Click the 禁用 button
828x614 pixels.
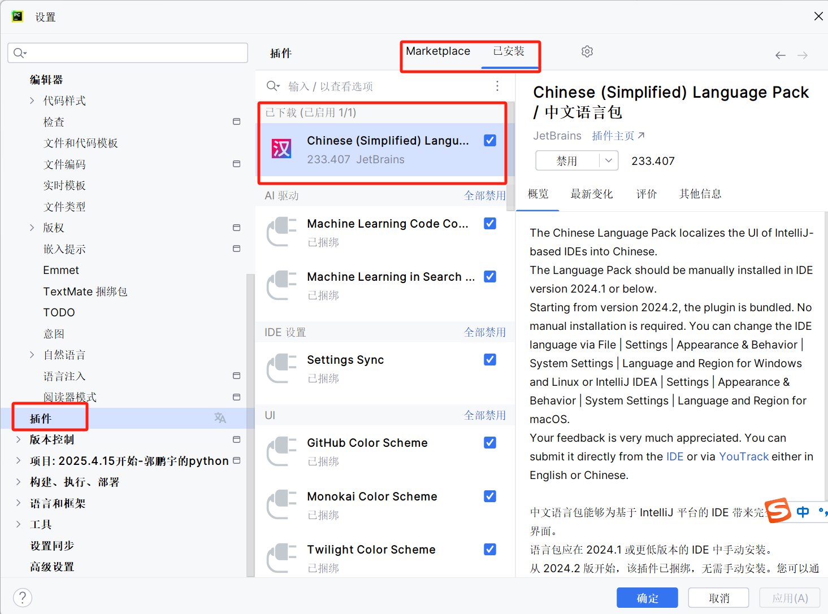(x=567, y=161)
